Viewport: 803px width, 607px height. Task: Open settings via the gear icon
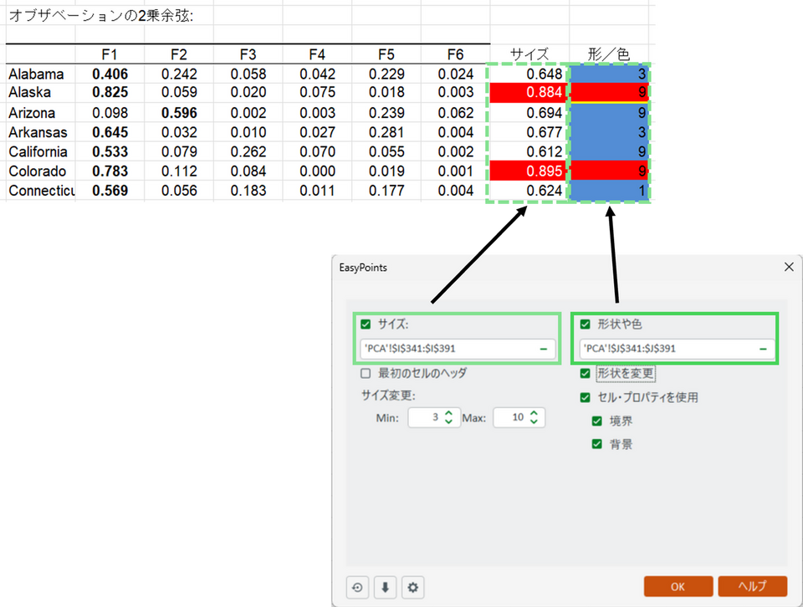[x=412, y=587]
